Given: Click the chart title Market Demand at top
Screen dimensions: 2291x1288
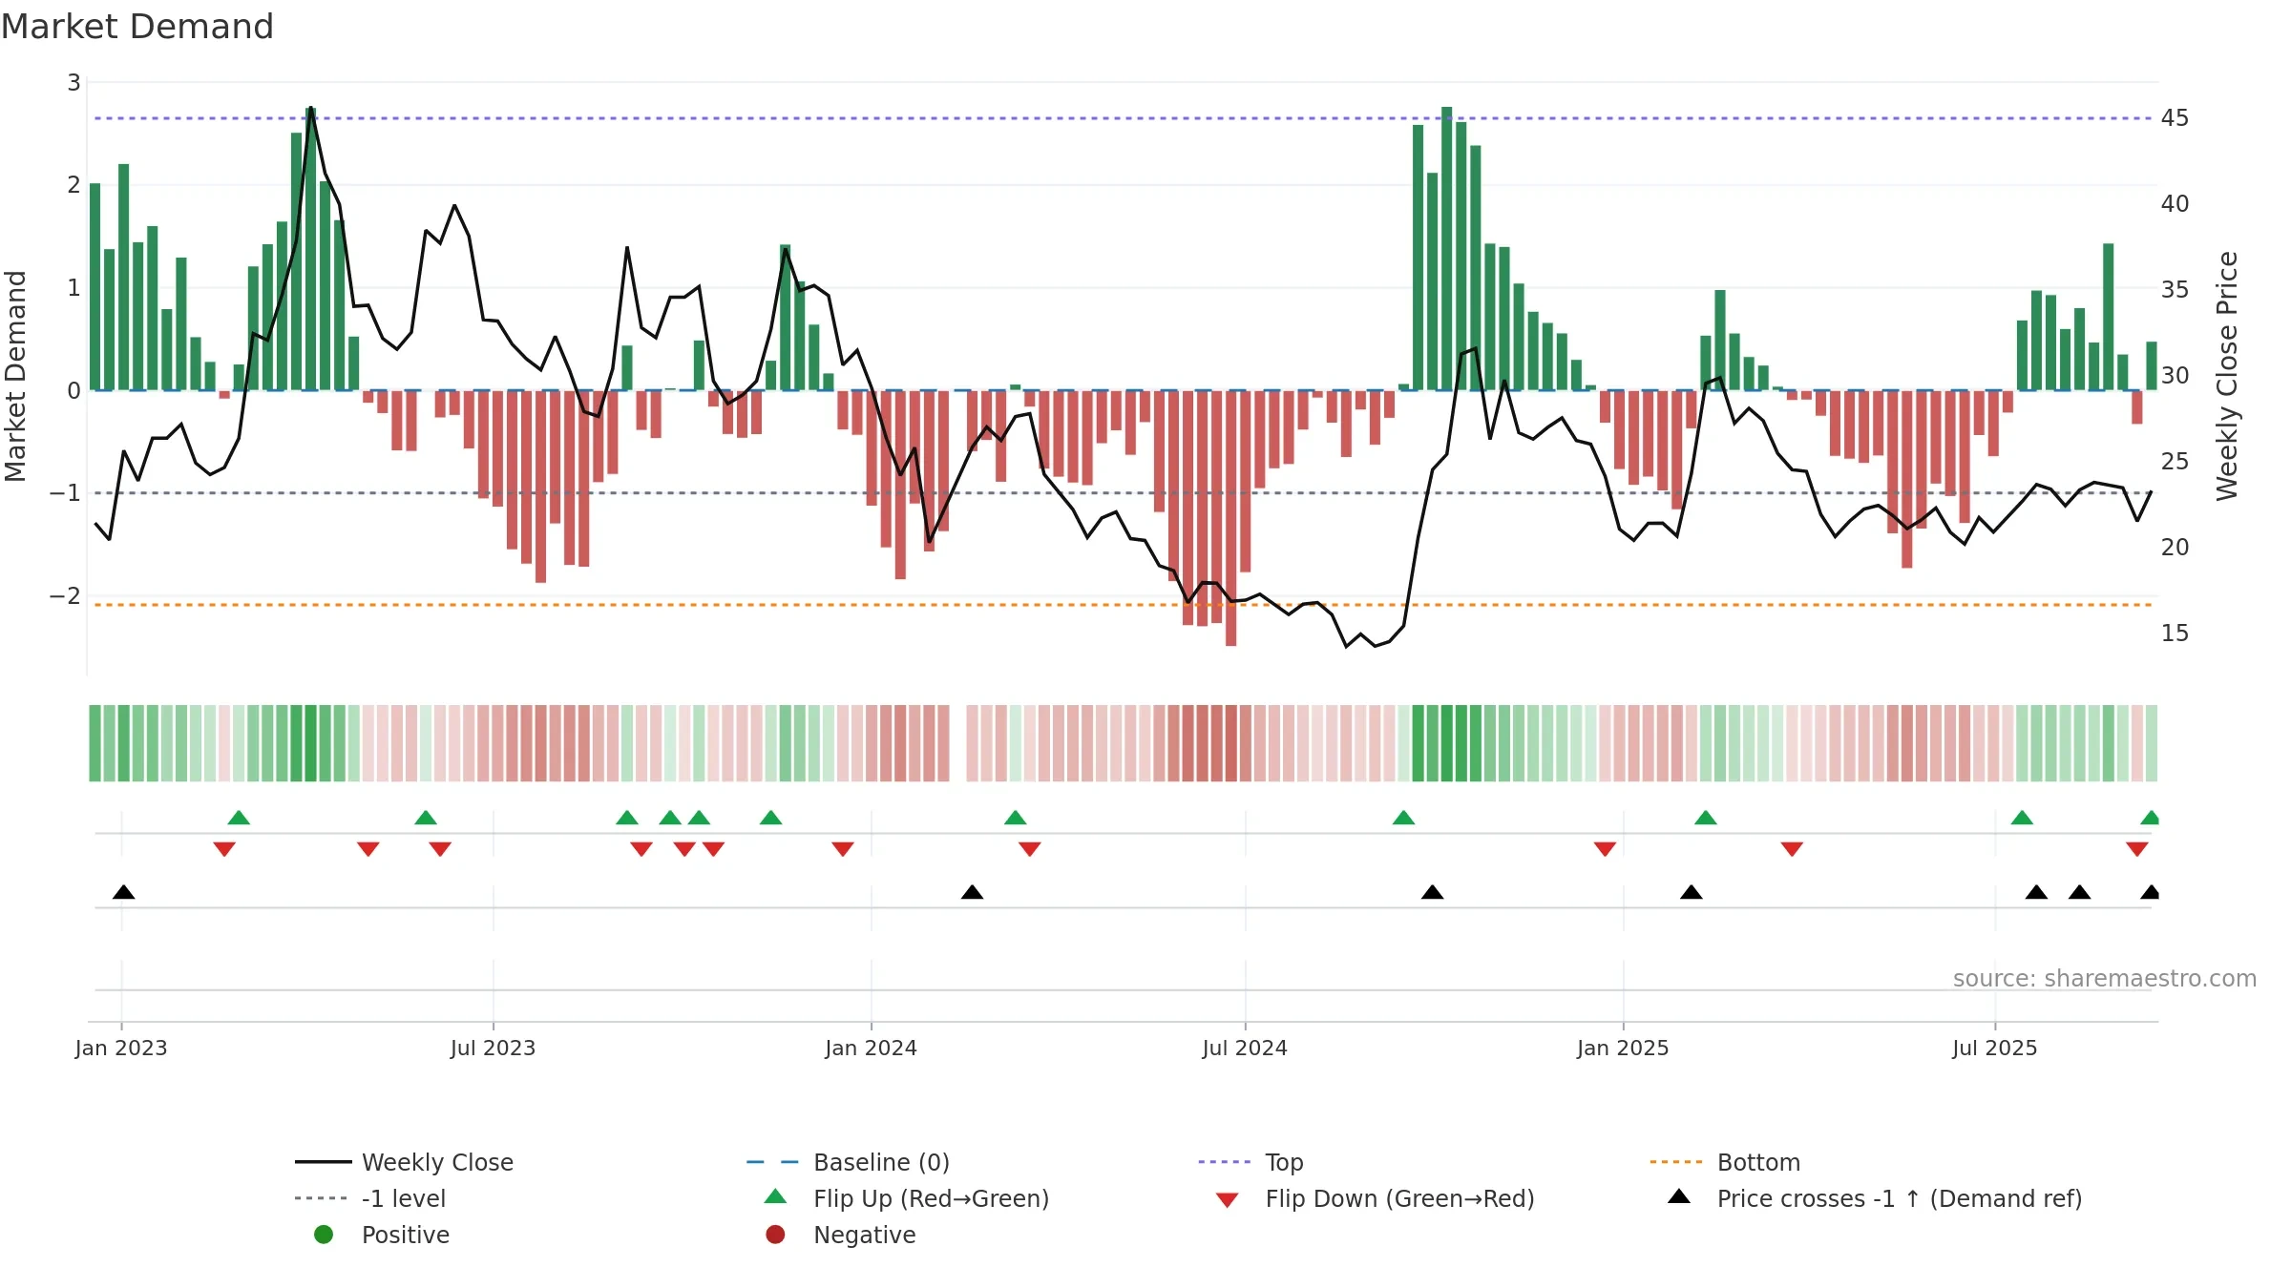Looking at the screenshot, I should (137, 27).
